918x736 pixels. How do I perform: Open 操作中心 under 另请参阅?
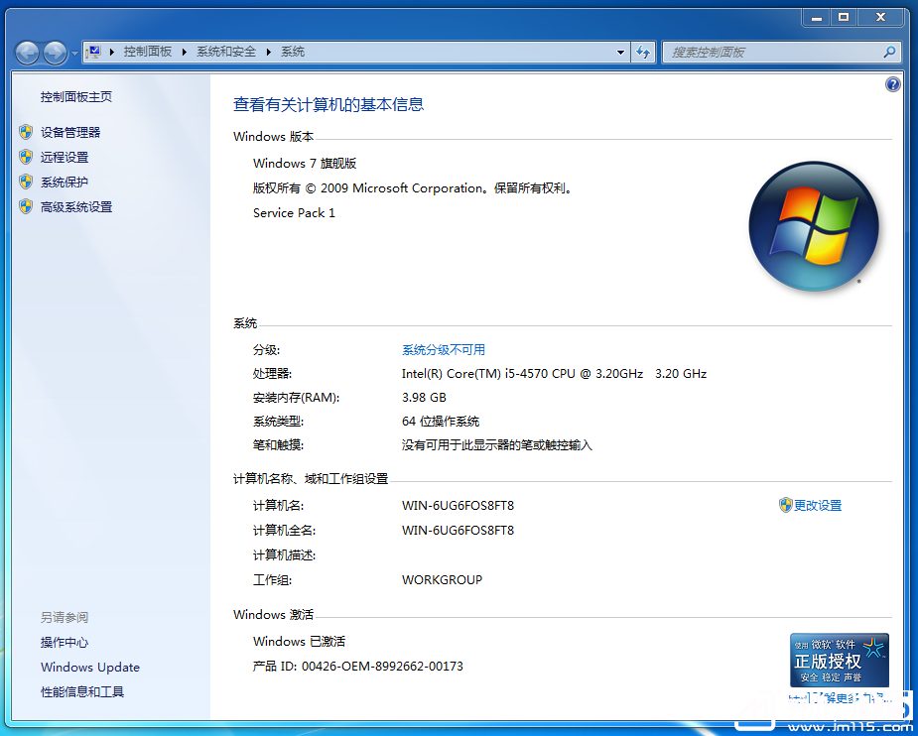click(x=65, y=643)
